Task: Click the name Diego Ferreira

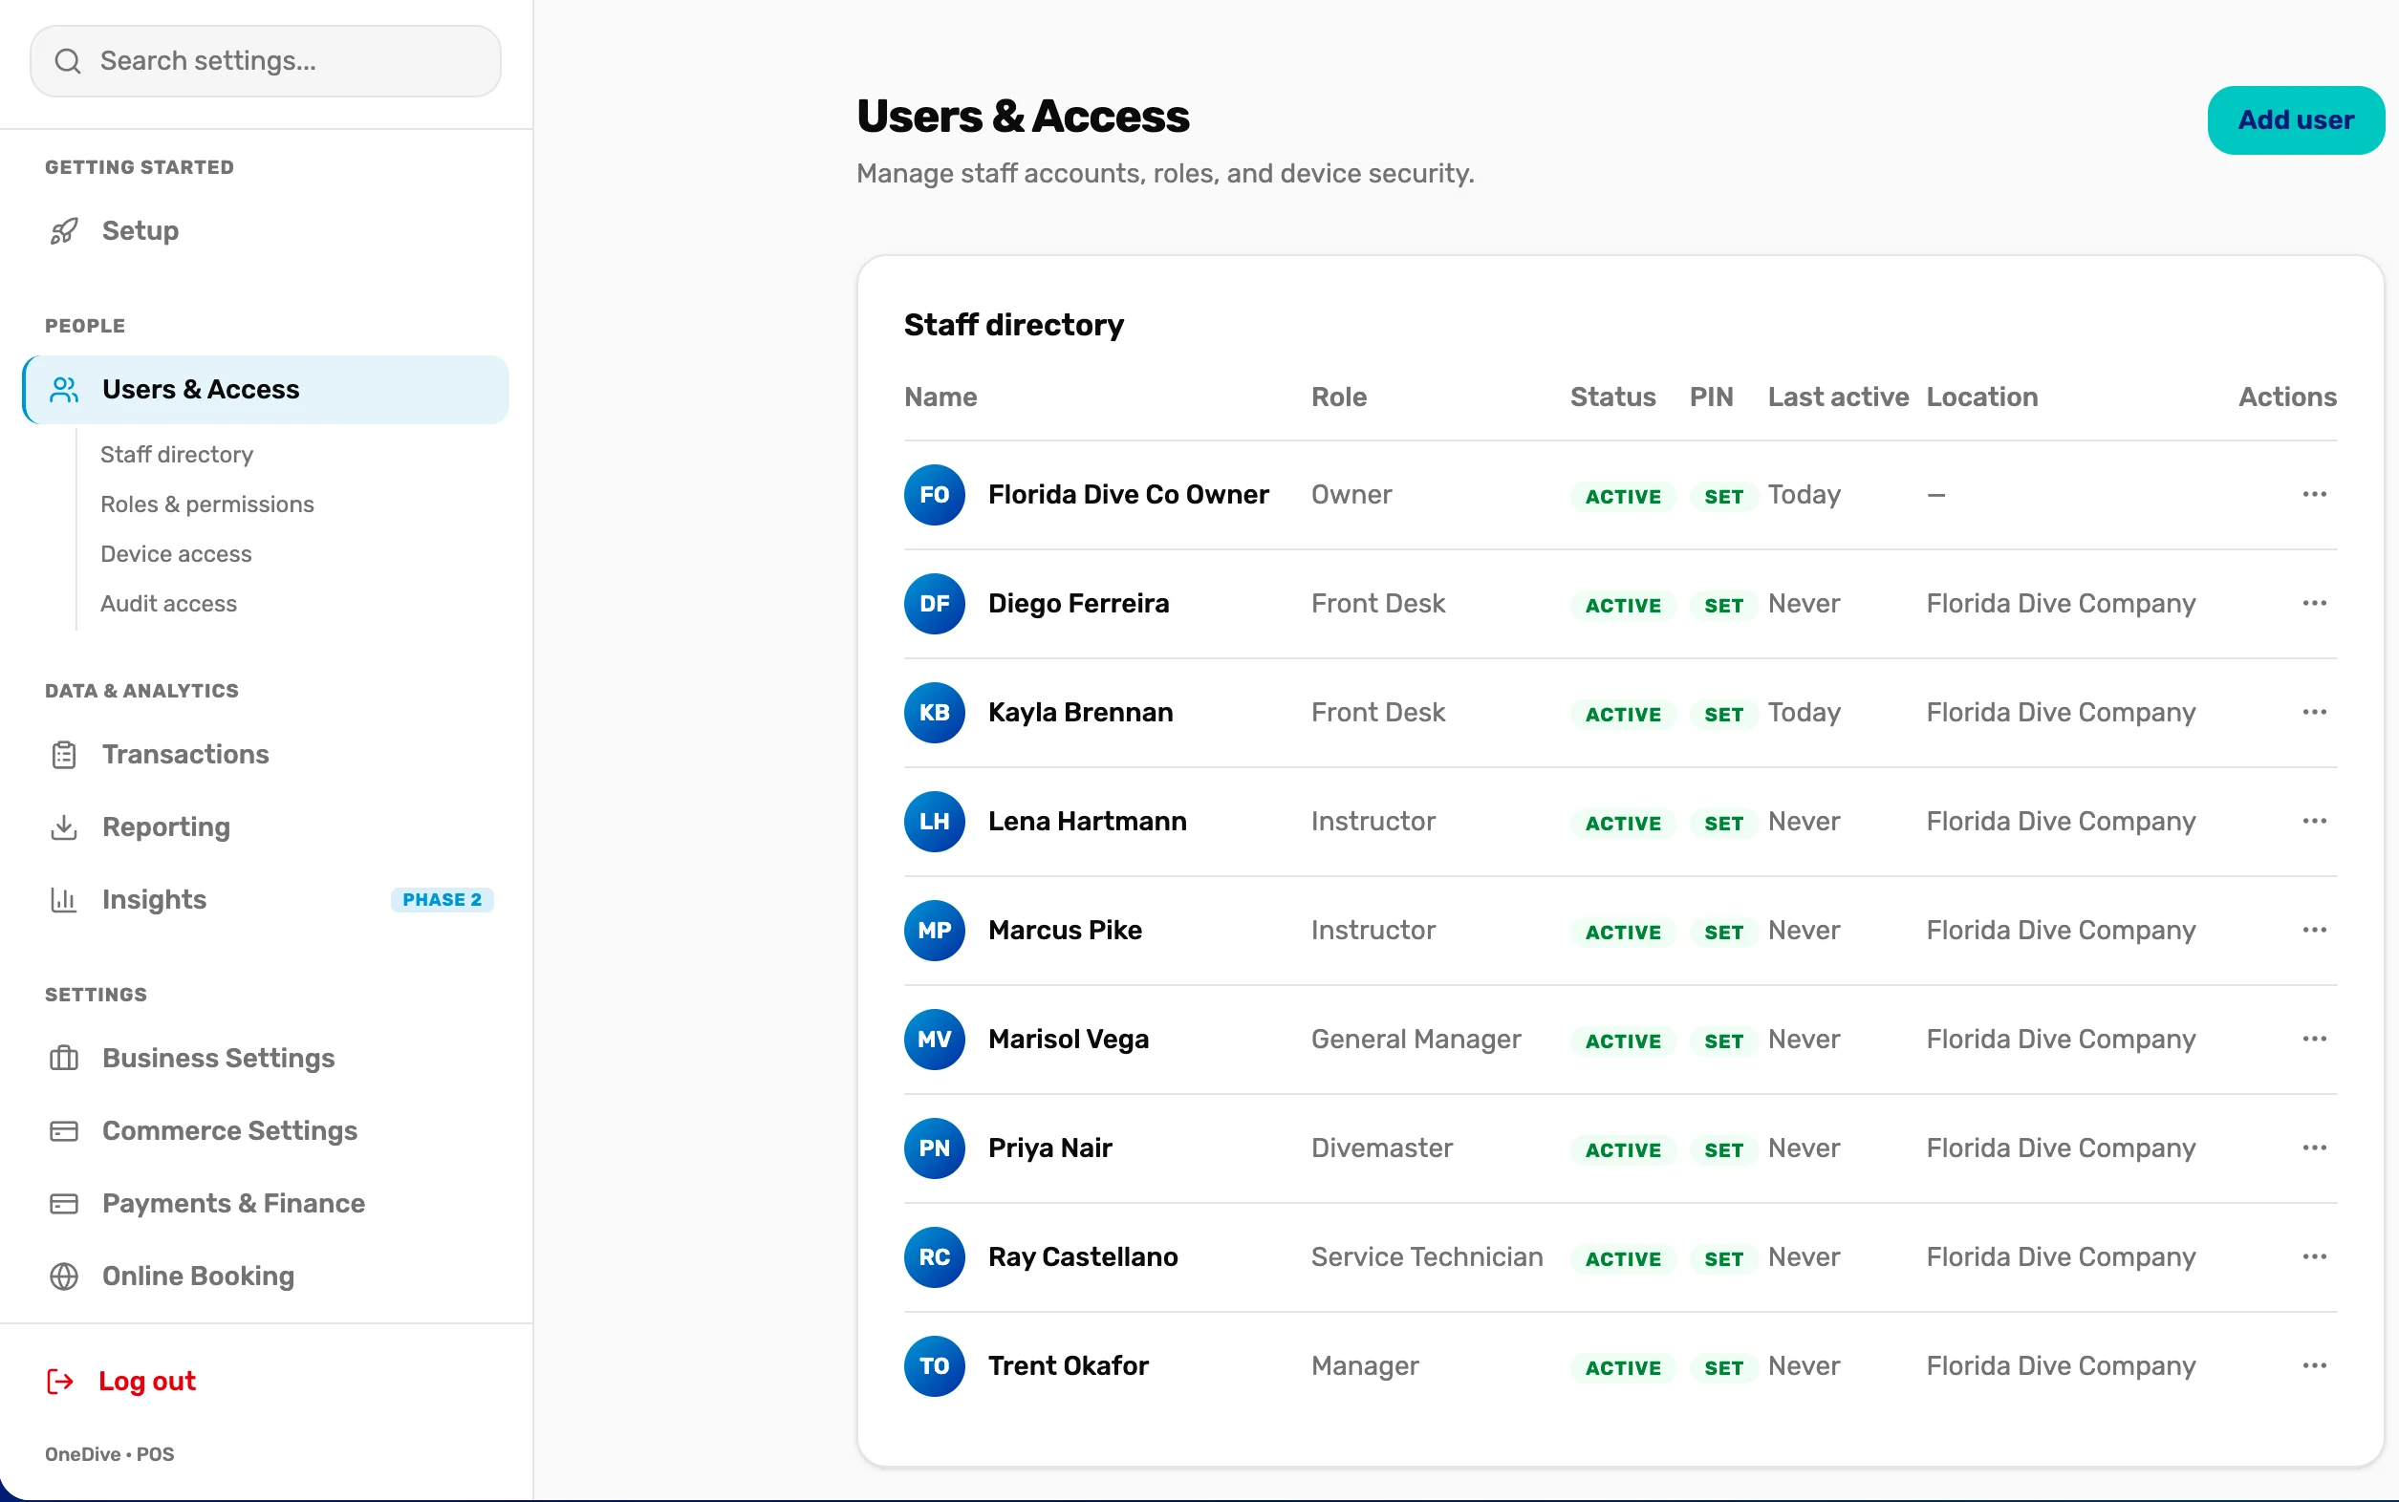Action: (x=1078, y=604)
